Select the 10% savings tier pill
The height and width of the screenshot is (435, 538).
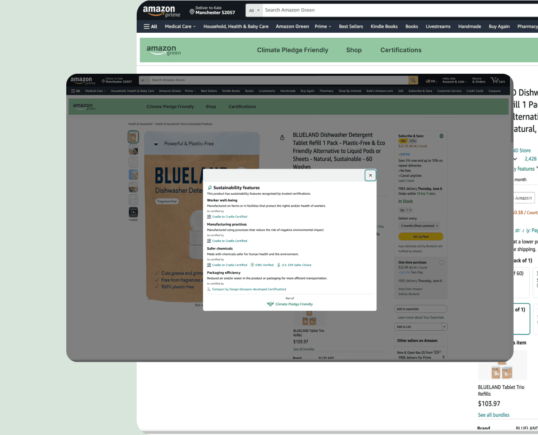click(413, 141)
